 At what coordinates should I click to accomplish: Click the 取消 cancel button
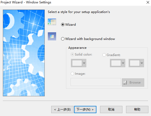pos(111,110)
